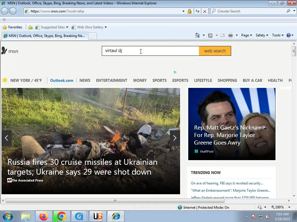Expand the Feeds dropdown arrow
This screenshot has width=297, height=222.
pos(216,35)
